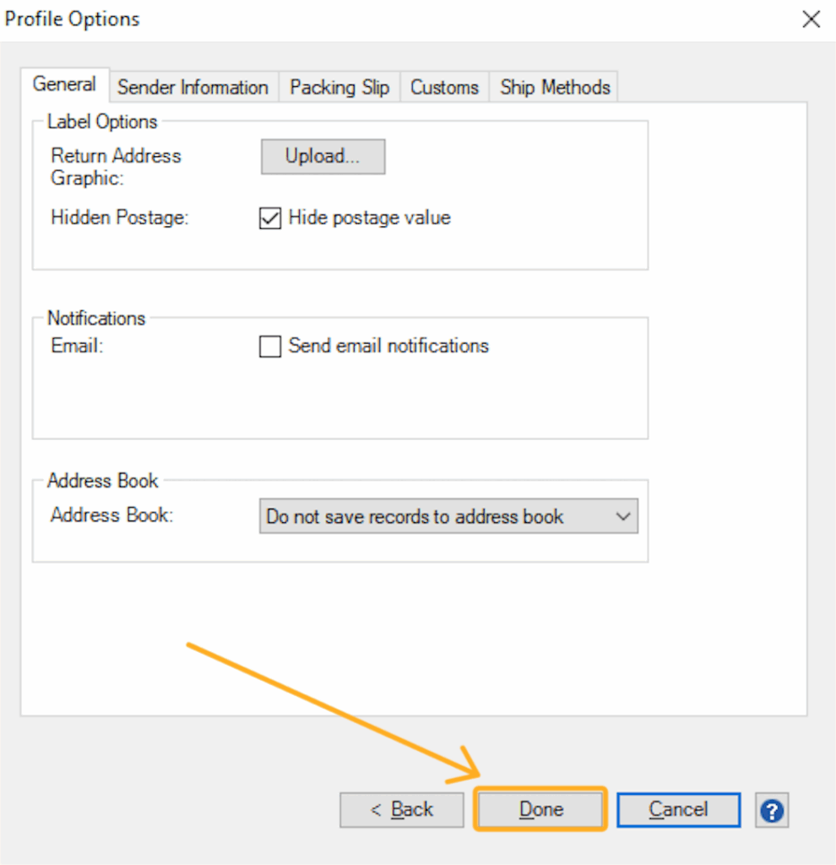This screenshot has height=865, width=836.
Task: Go back using the < Back button
Action: tap(402, 810)
